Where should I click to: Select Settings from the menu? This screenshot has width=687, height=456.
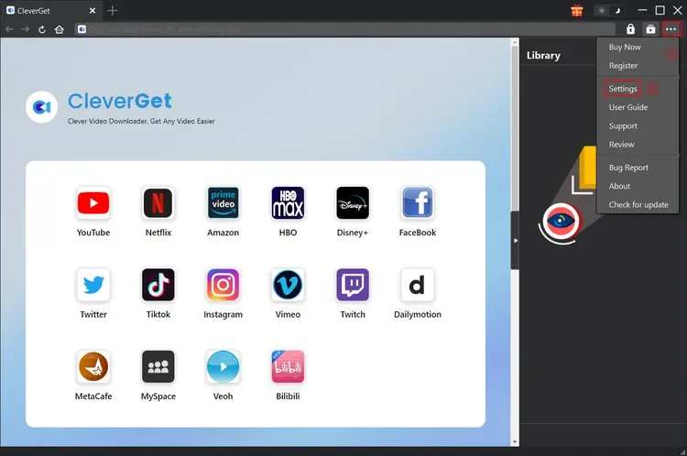point(623,89)
